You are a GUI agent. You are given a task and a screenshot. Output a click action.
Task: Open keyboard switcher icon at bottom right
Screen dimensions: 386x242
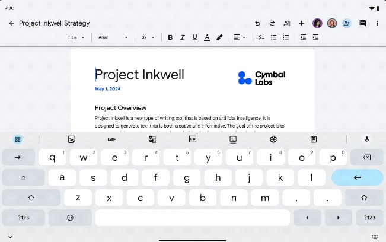(x=375, y=237)
